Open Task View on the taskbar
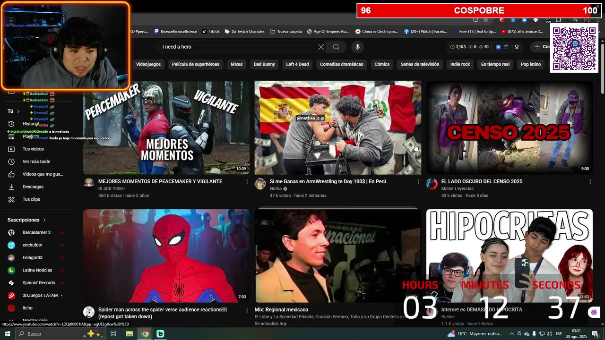 (x=113, y=334)
